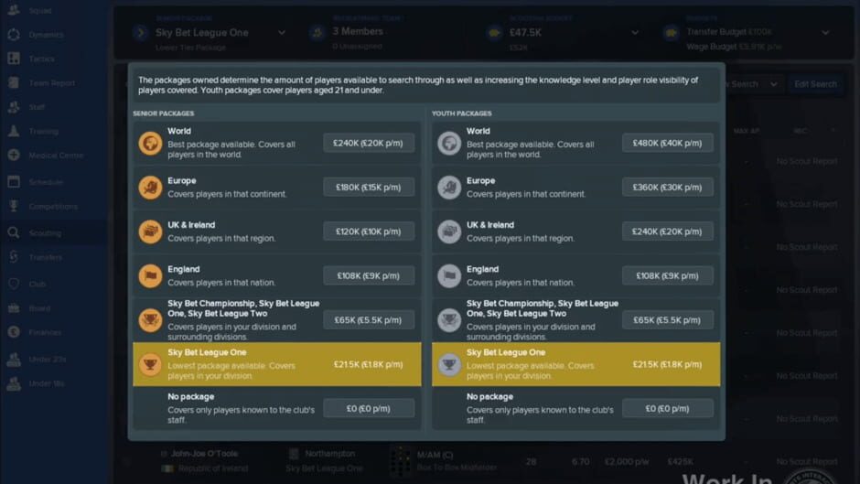Select Youth surrounding divisions price £65K

pyautogui.click(x=668, y=320)
